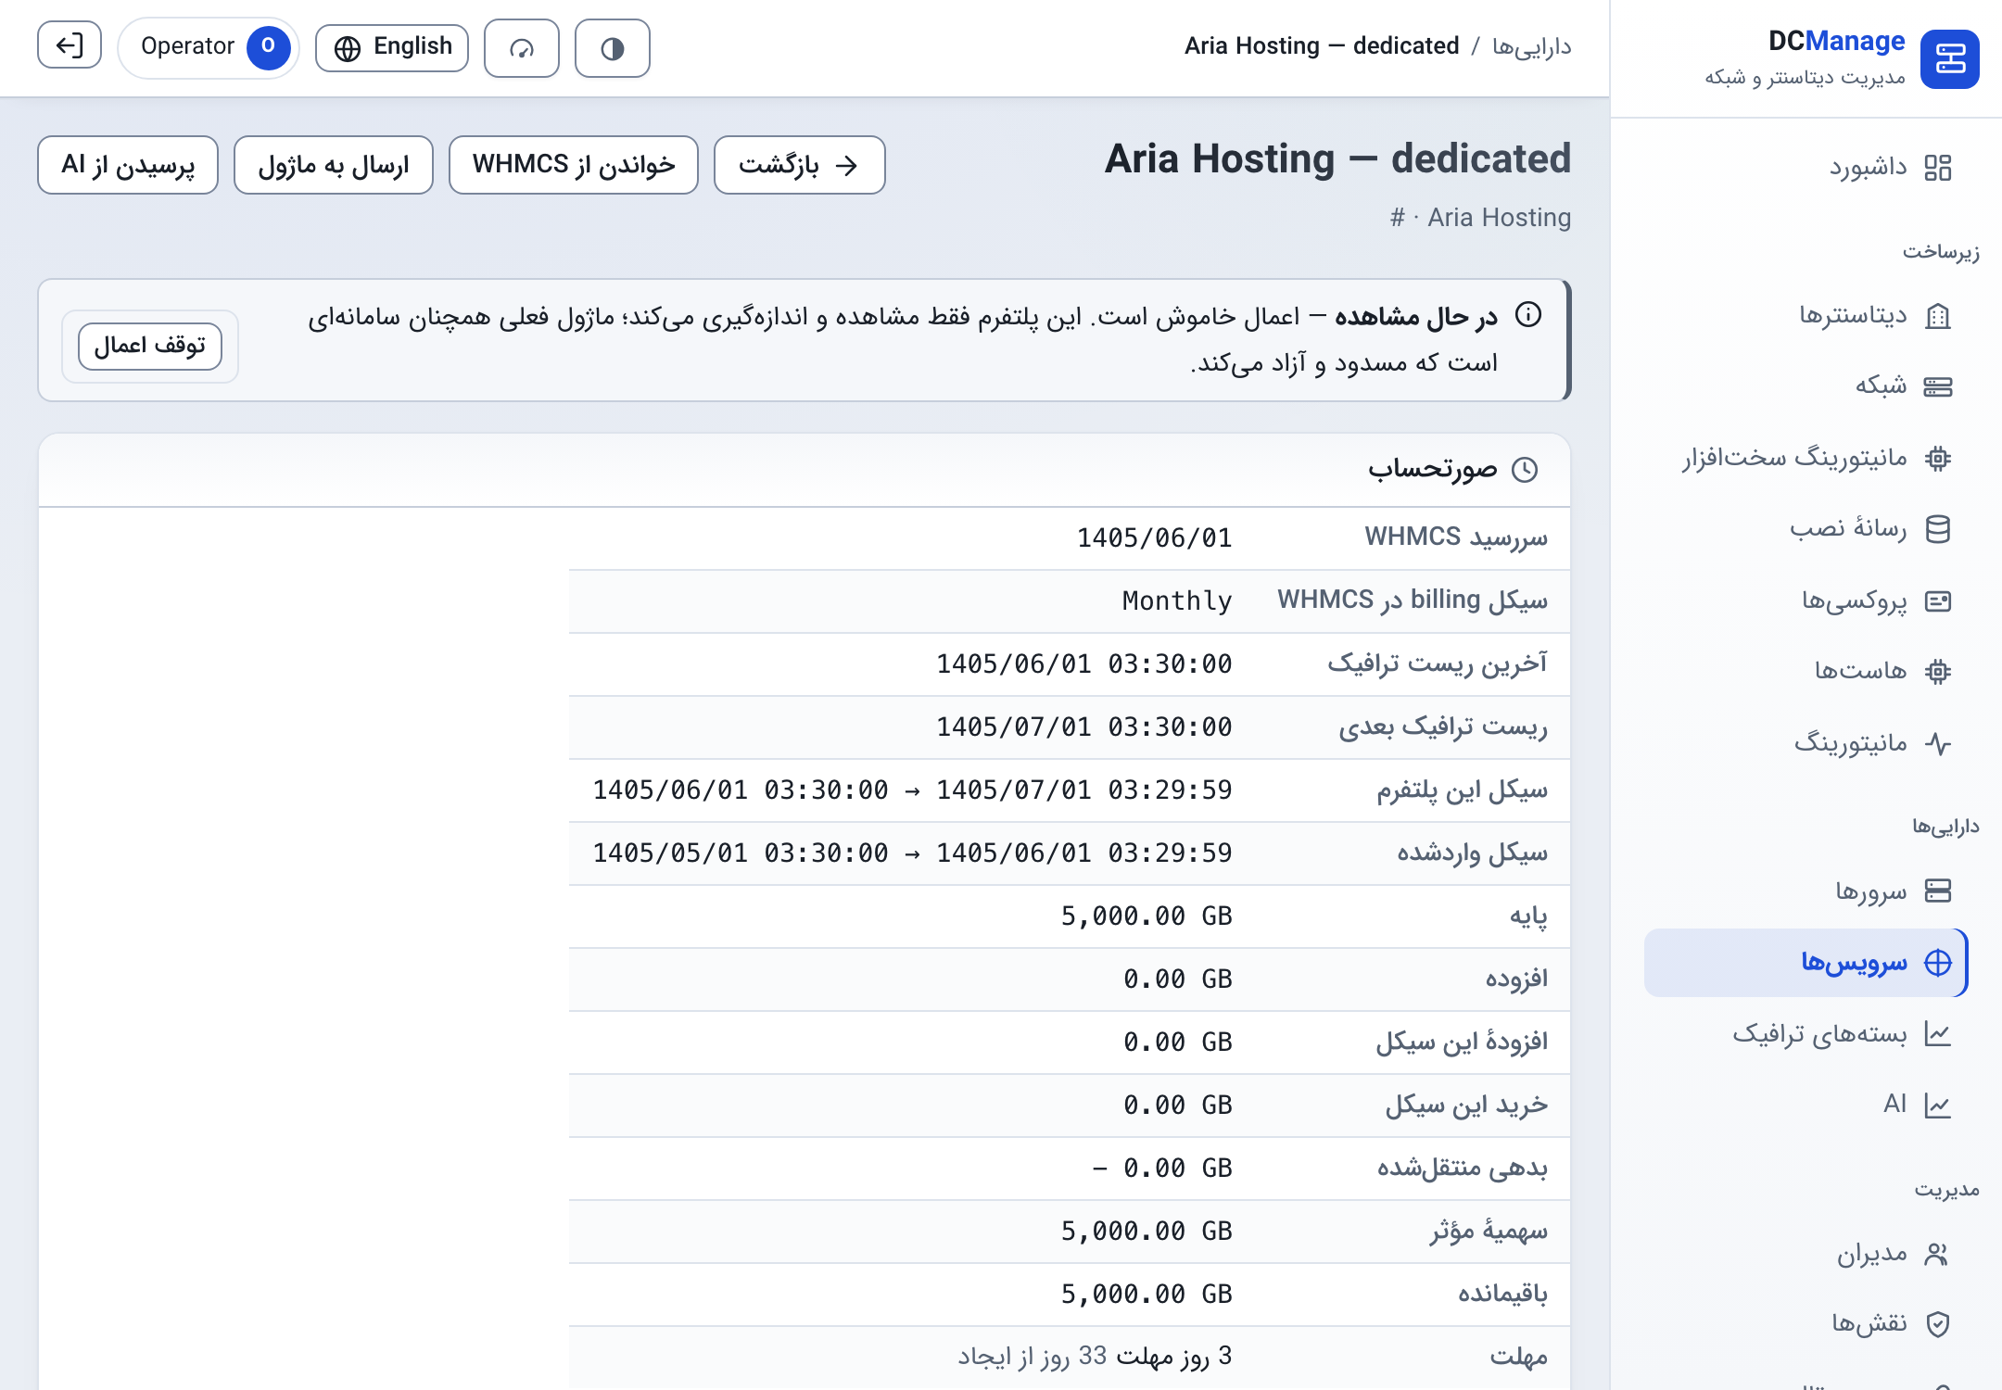Open سرورها servers menu item
This screenshot has width=2002, height=1390.
click(x=1806, y=891)
